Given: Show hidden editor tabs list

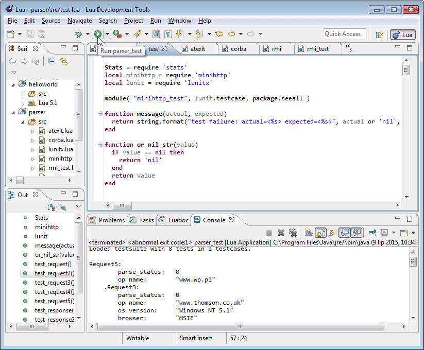Looking at the screenshot, I should 349,48.
